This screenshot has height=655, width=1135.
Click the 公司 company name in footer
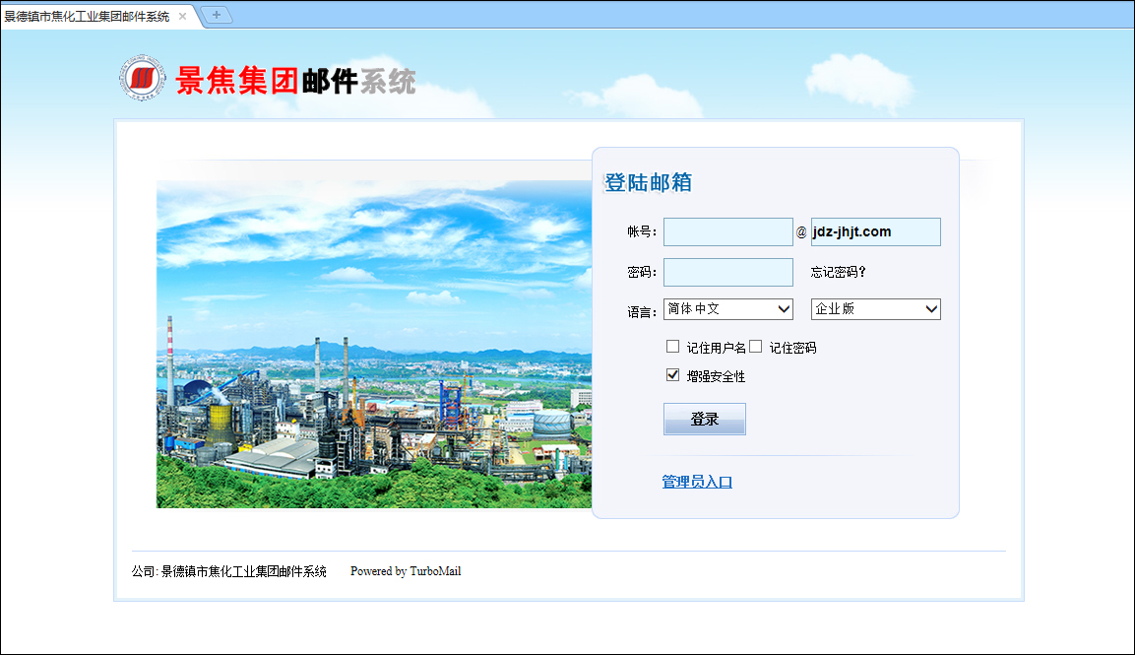click(229, 571)
